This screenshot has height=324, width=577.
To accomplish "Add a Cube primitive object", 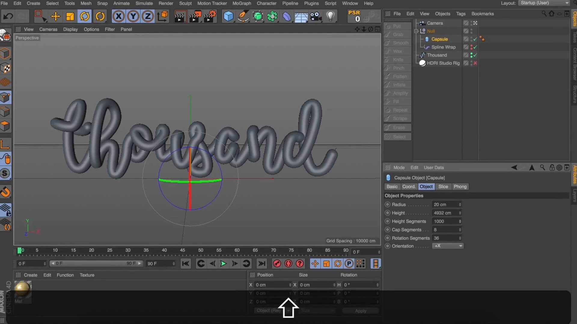I will point(228,16).
